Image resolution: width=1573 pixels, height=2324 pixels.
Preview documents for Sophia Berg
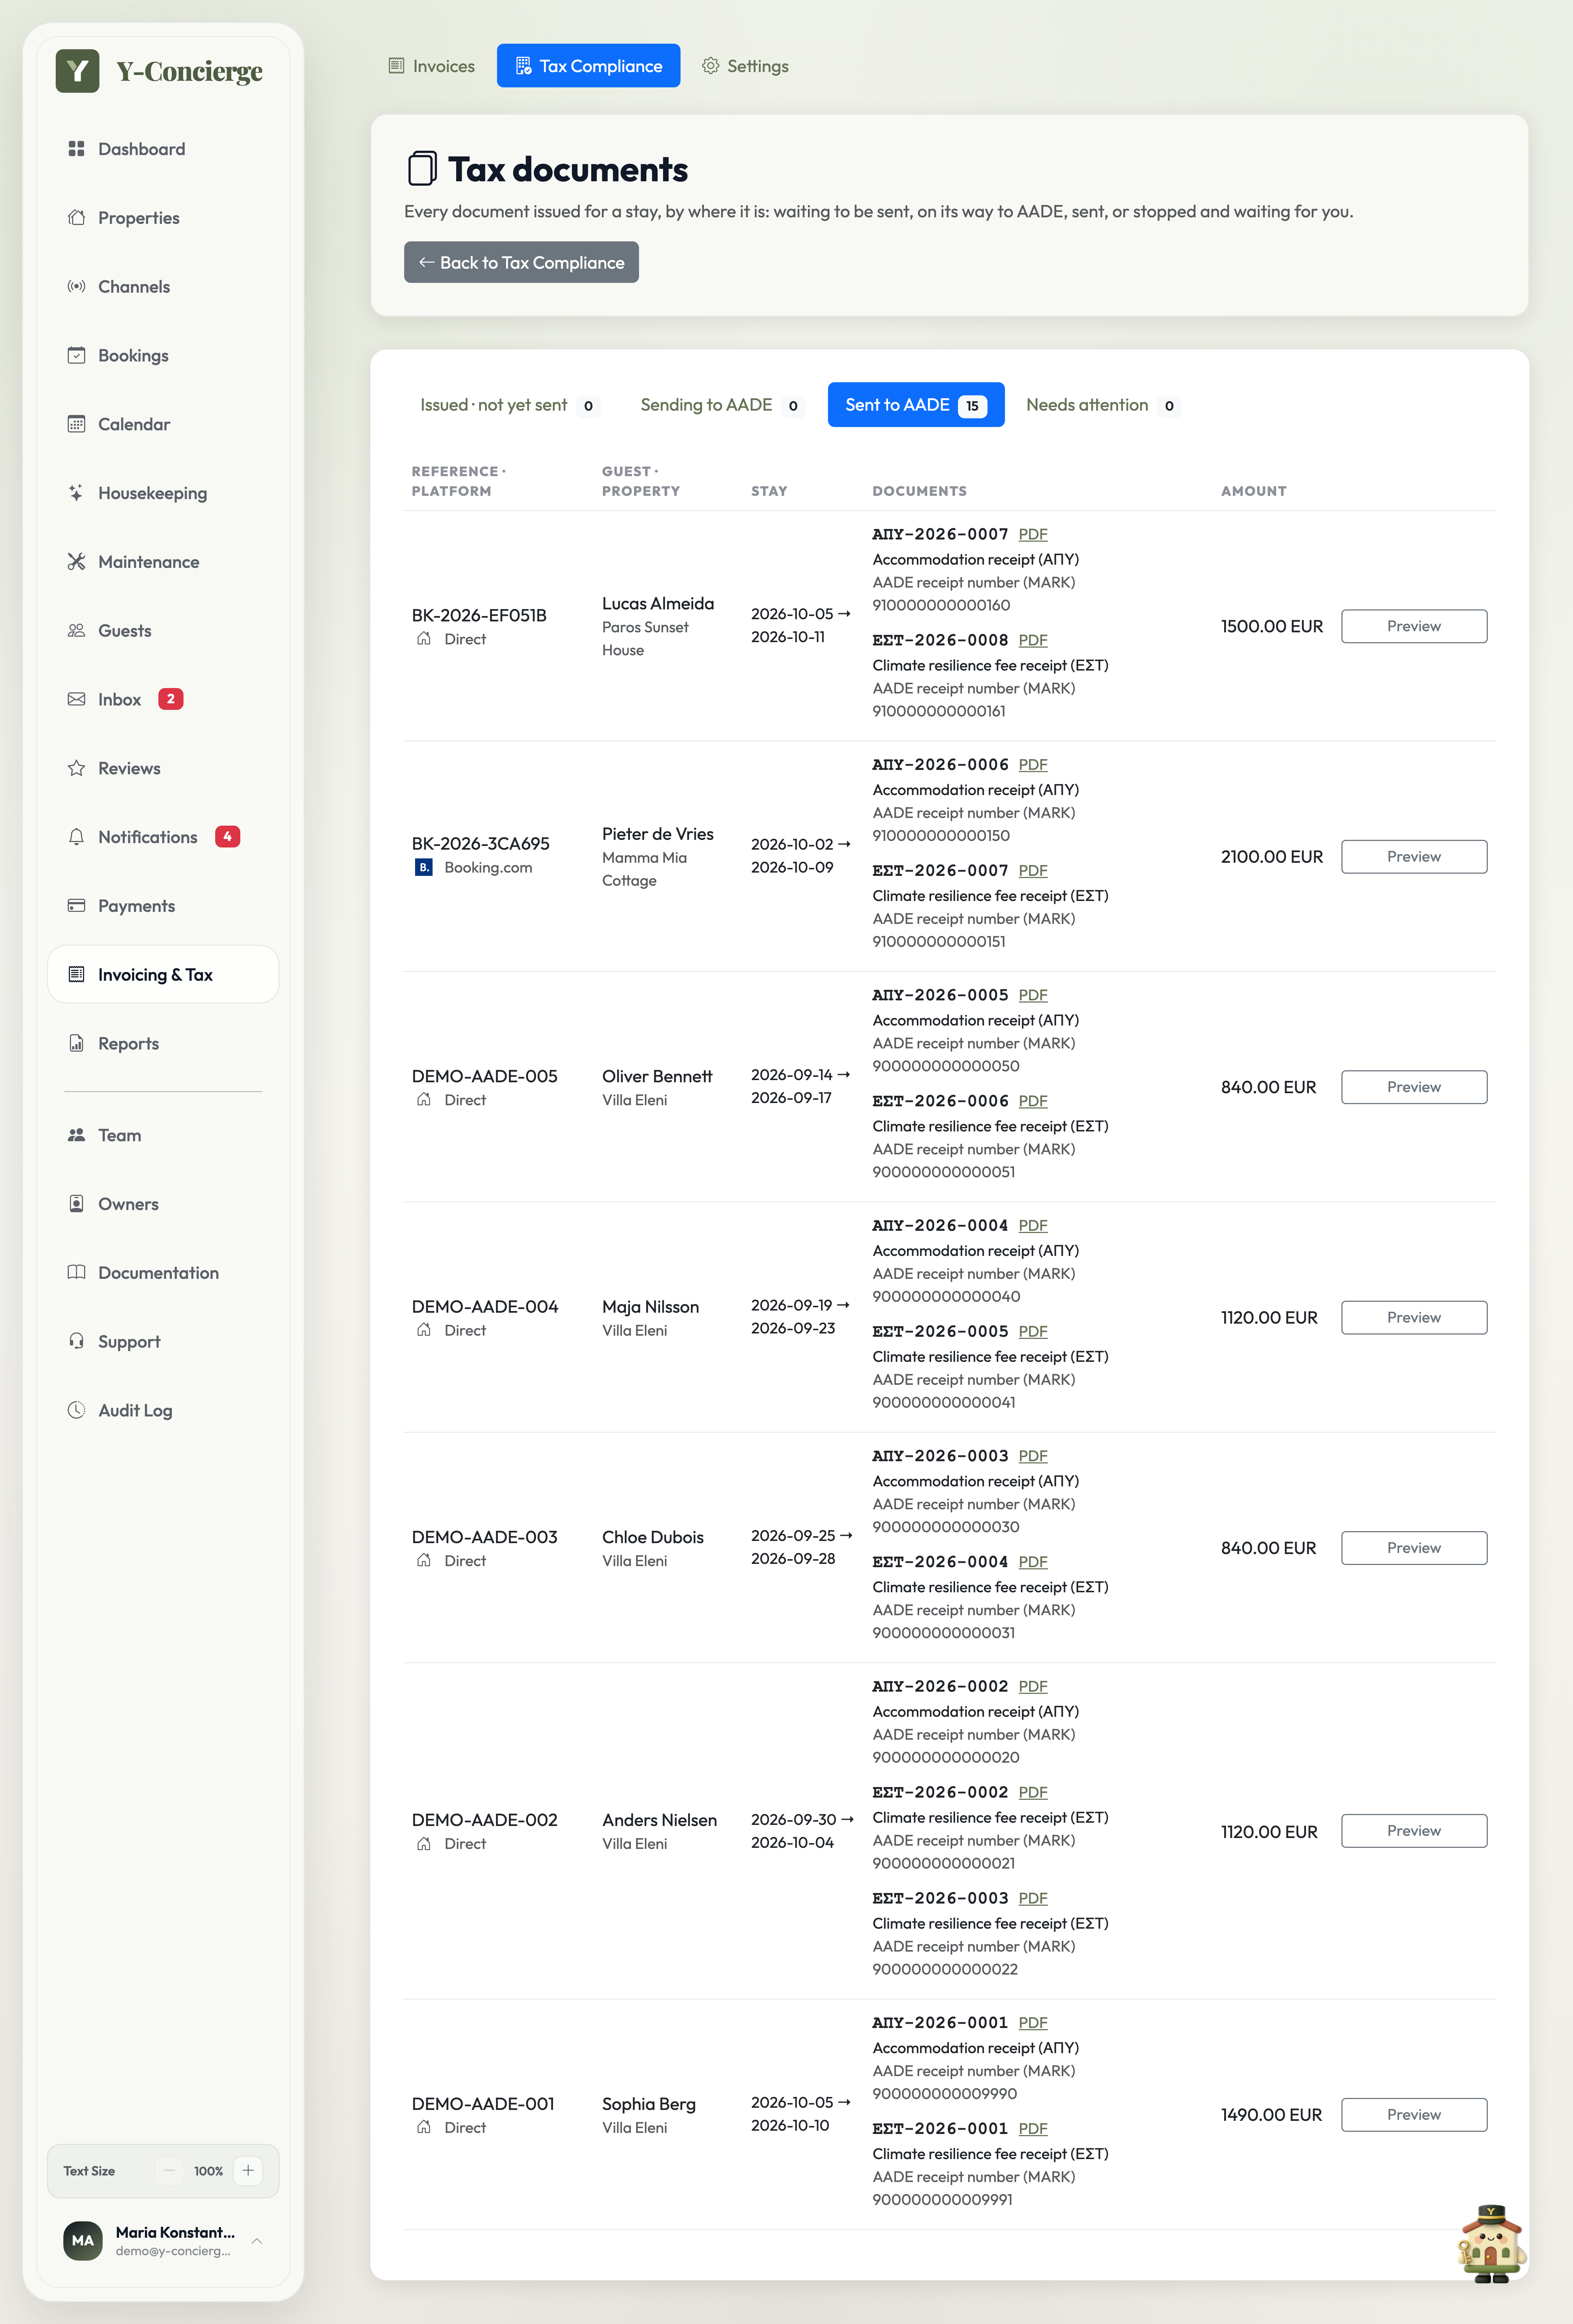click(1413, 2115)
